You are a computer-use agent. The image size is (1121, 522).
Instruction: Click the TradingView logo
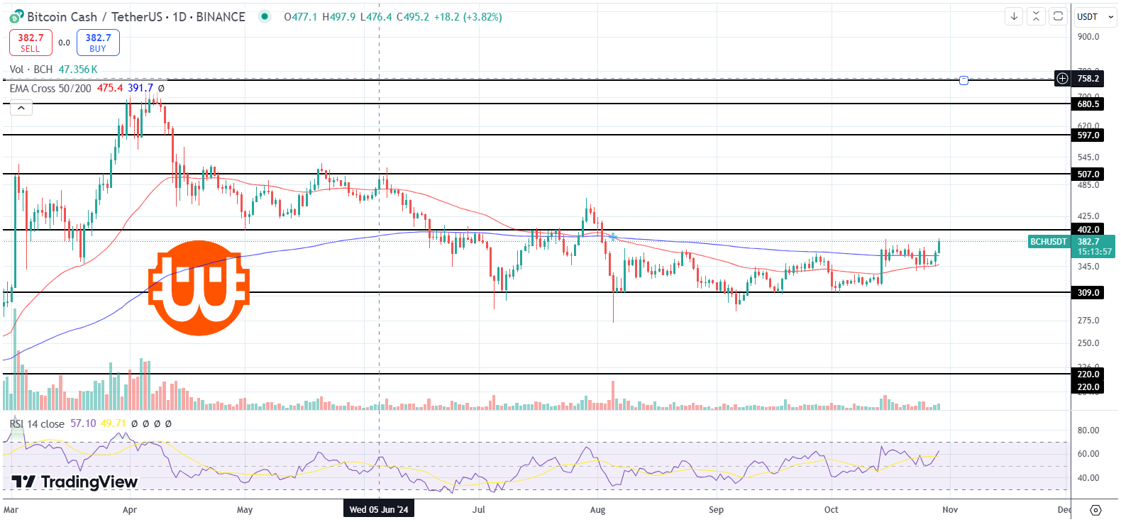[74, 482]
